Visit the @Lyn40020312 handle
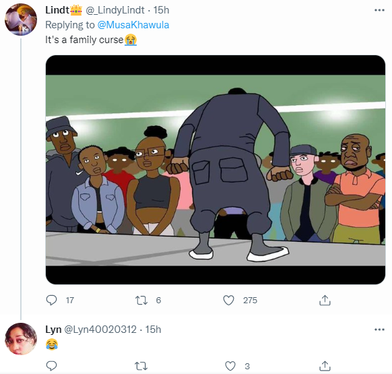Image resolution: width=392 pixels, height=374 pixels. click(100, 330)
